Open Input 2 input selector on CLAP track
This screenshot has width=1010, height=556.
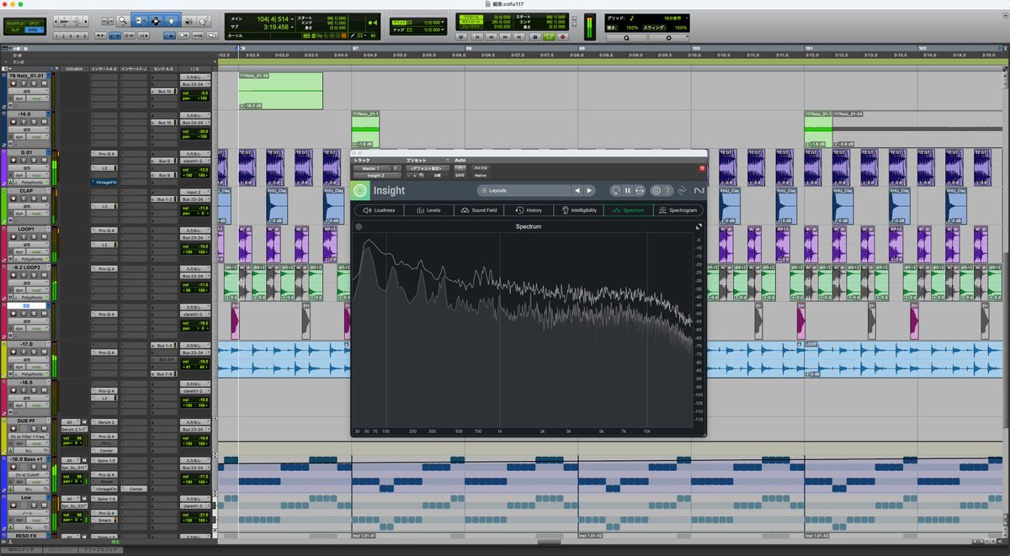point(195,192)
